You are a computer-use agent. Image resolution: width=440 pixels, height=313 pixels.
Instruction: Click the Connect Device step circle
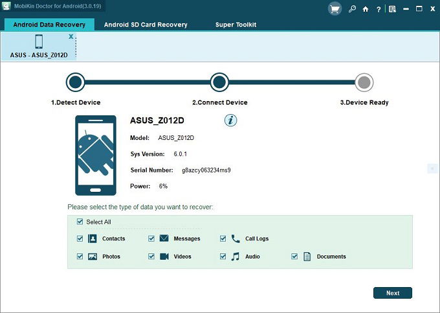pos(219,82)
